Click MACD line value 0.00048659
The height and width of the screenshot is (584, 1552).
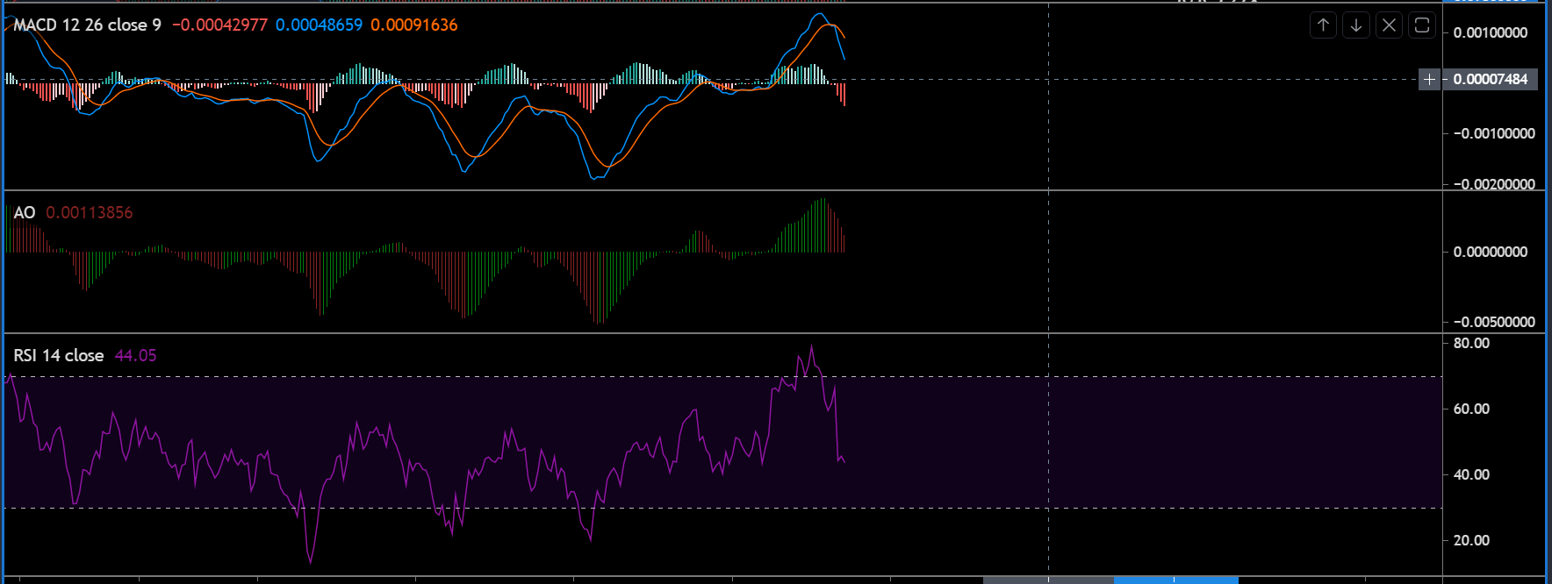[x=319, y=25]
